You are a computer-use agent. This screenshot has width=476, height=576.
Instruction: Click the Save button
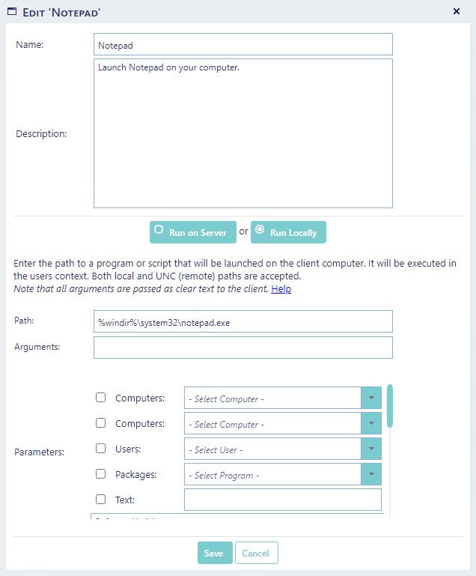(x=213, y=553)
